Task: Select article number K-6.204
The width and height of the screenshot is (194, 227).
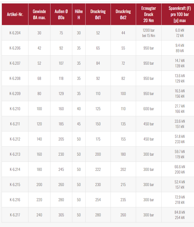Action: tap(15, 33)
